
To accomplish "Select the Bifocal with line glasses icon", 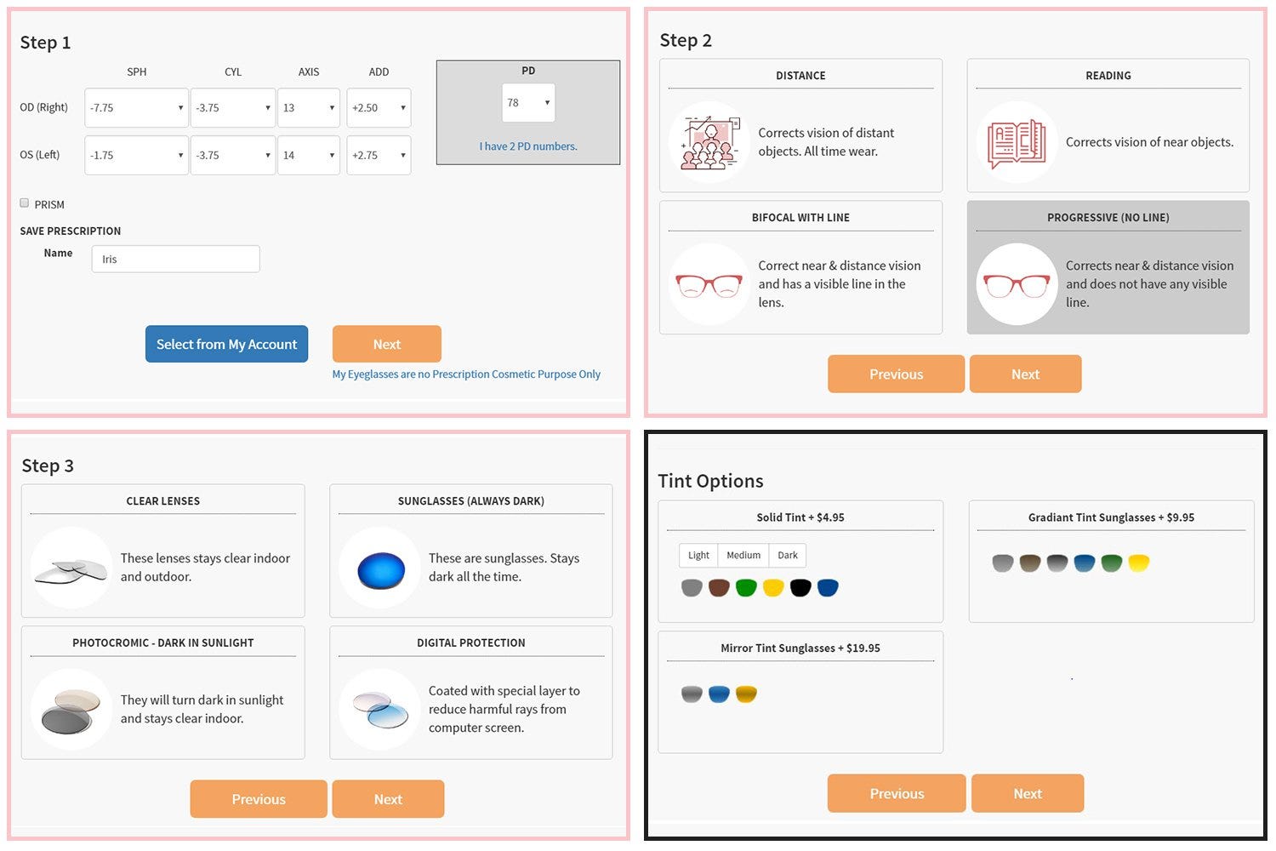I will coord(709,284).
